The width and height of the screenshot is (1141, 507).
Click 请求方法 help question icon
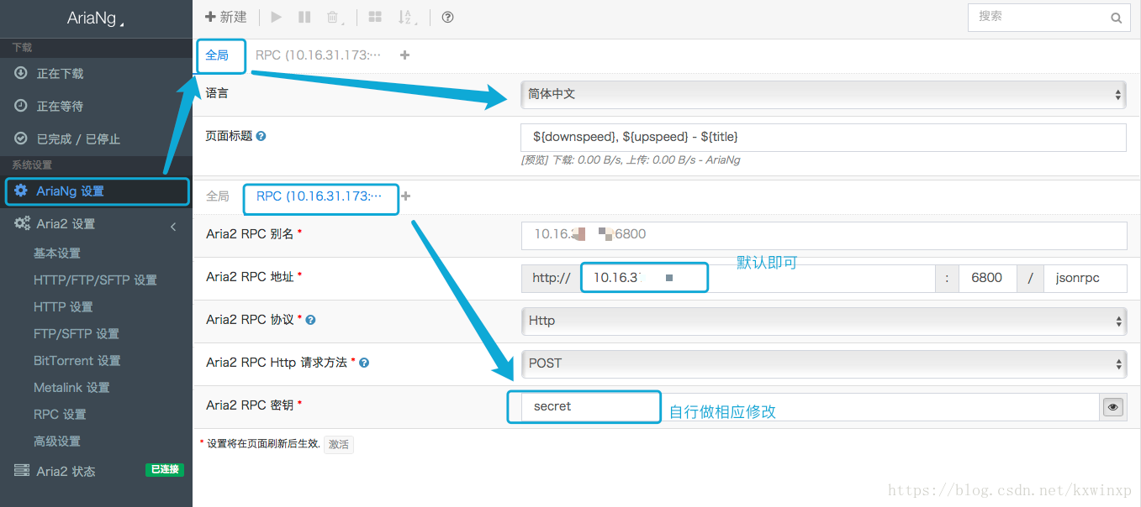tap(364, 363)
